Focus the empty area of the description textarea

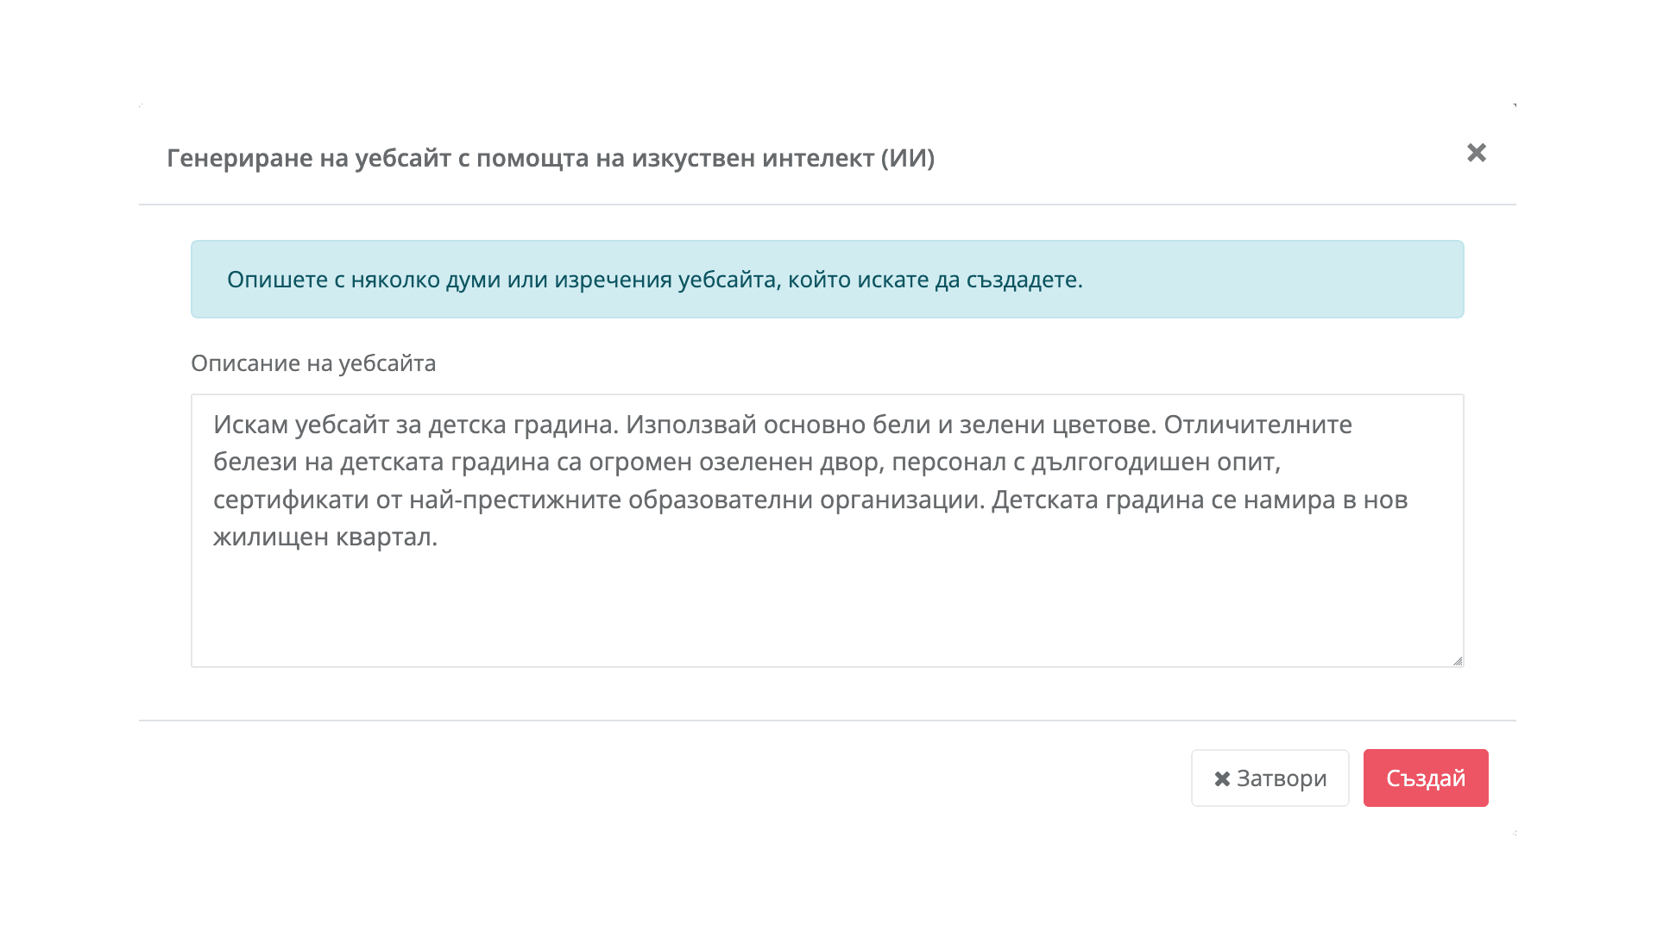click(827, 604)
